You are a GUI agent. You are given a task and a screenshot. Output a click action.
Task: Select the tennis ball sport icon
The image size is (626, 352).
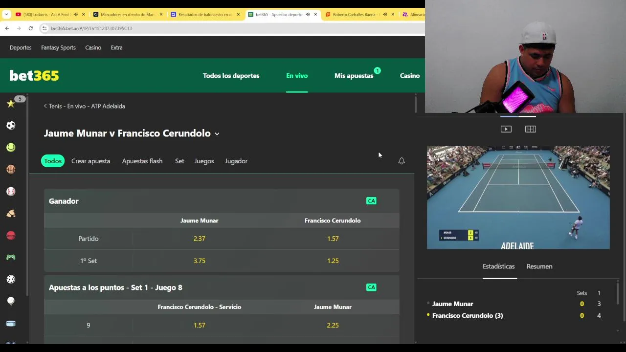tap(11, 148)
